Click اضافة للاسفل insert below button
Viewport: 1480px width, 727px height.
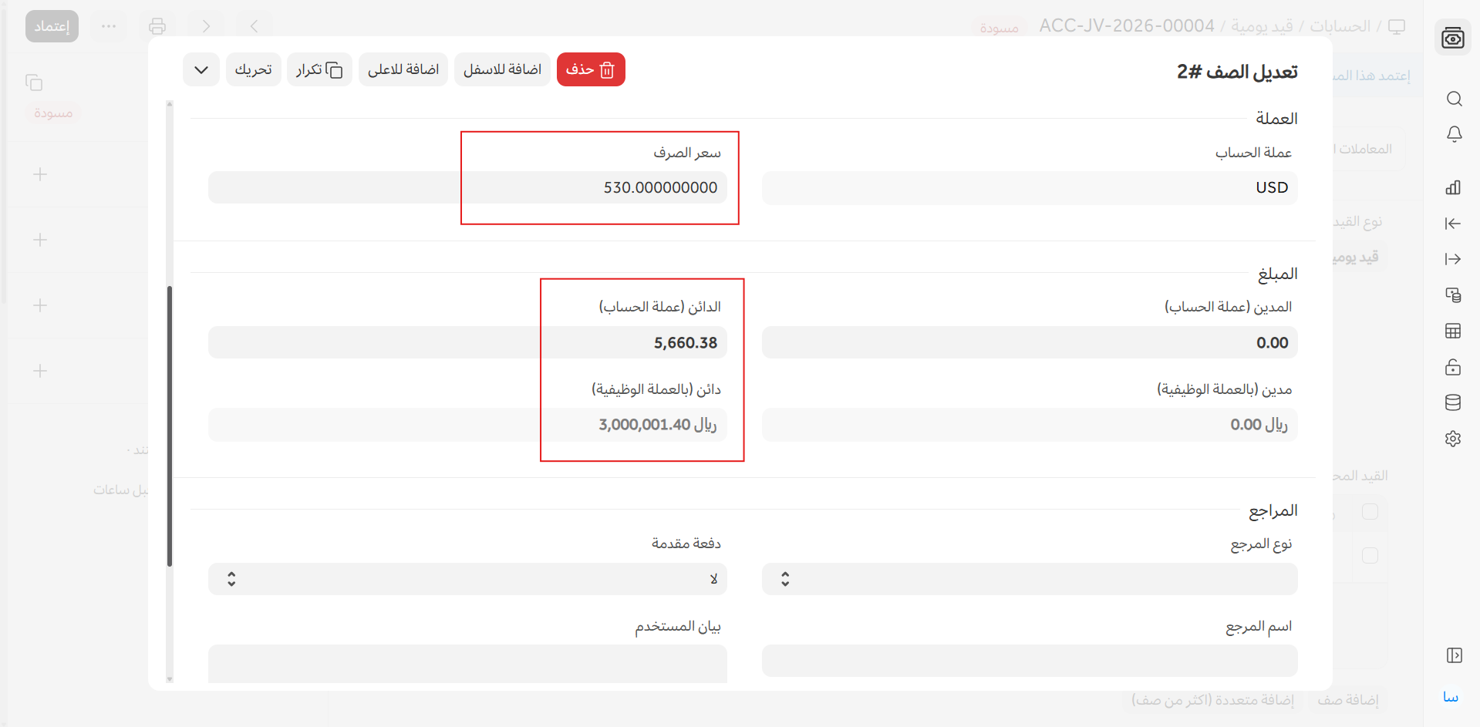(x=502, y=70)
